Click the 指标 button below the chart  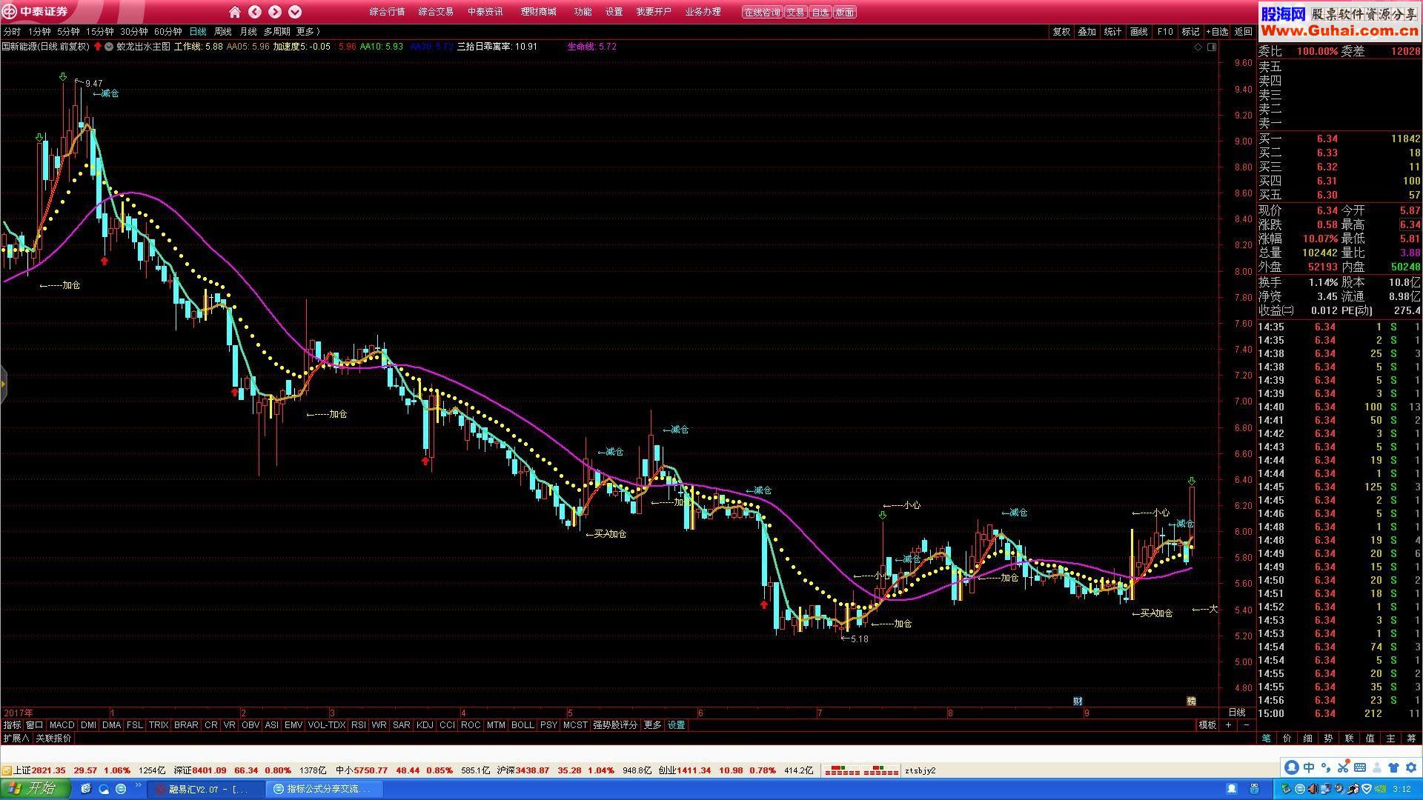tap(12, 725)
